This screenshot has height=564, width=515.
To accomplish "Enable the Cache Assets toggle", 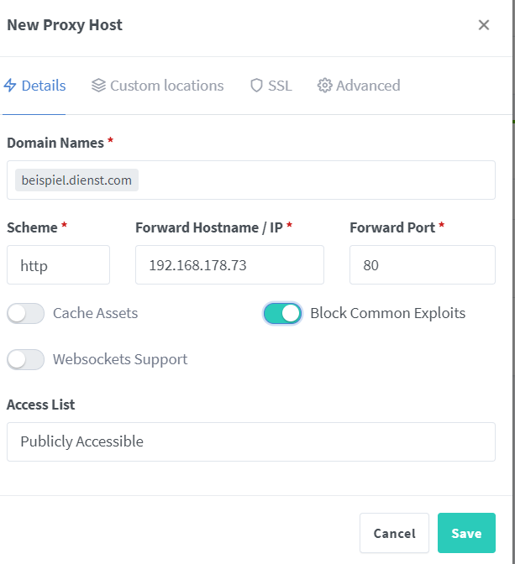I will (25, 313).
